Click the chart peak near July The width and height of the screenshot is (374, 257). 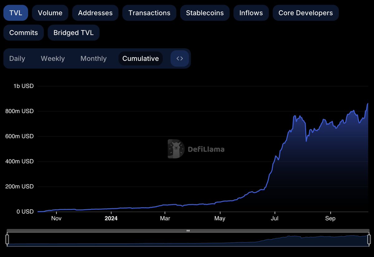click(x=294, y=115)
